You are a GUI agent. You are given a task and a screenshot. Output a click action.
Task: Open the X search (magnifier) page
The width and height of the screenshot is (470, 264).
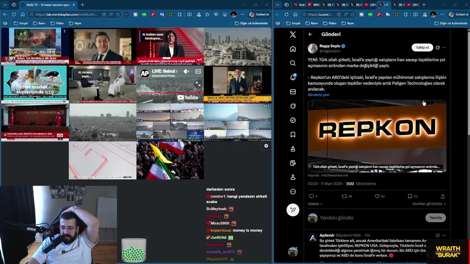293,63
